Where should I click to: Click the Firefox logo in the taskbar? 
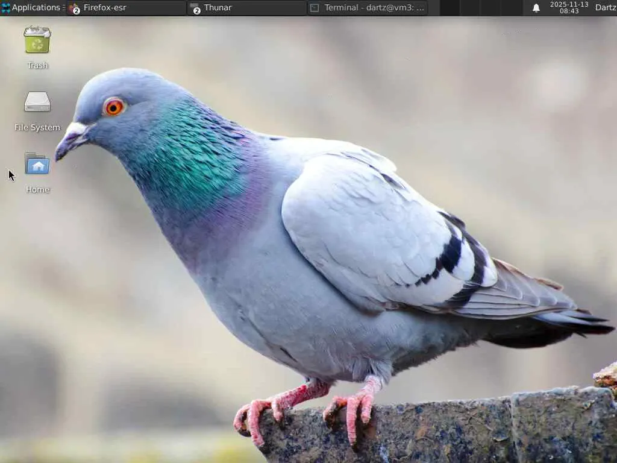pos(74,8)
